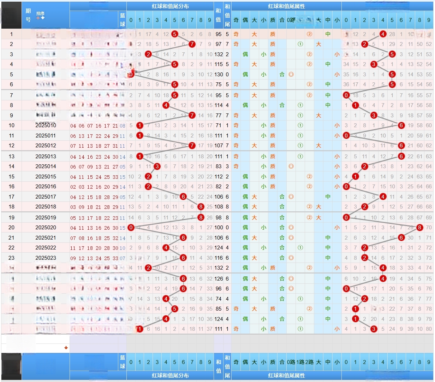Viewport: 435px width, 382px height.
Task: Click sum value 107 in the 2025012 row
Action: click(x=219, y=146)
